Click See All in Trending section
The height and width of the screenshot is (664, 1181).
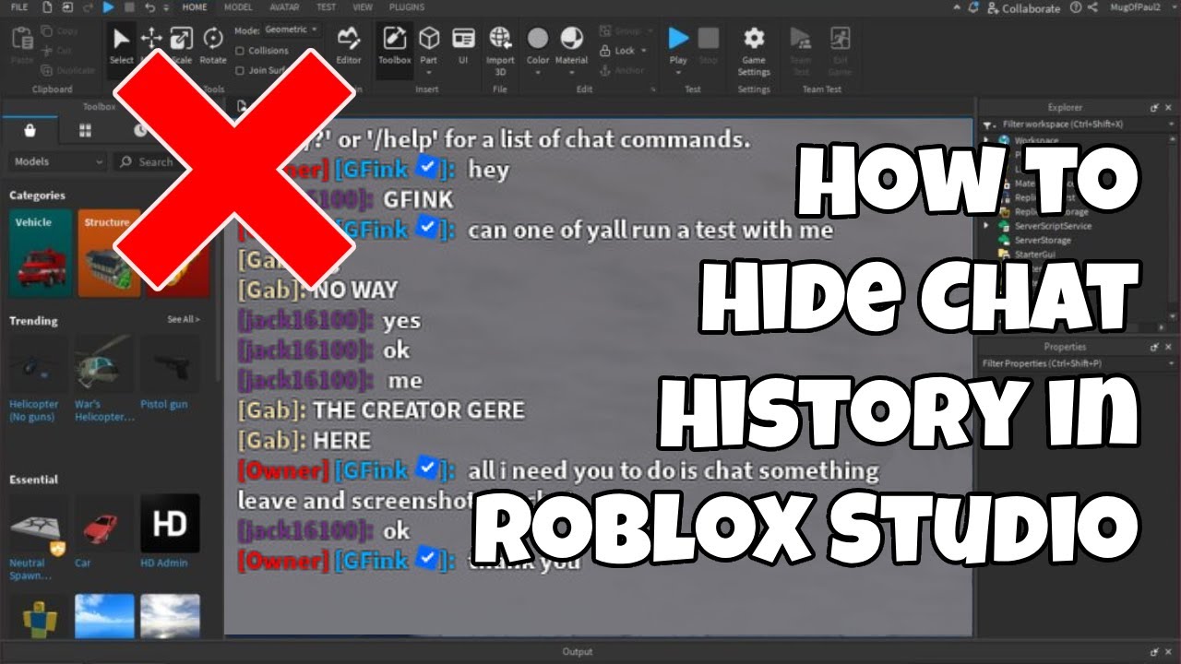point(184,319)
